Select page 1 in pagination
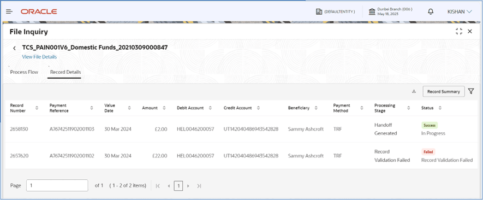 pyautogui.click(x=178, y=186)
